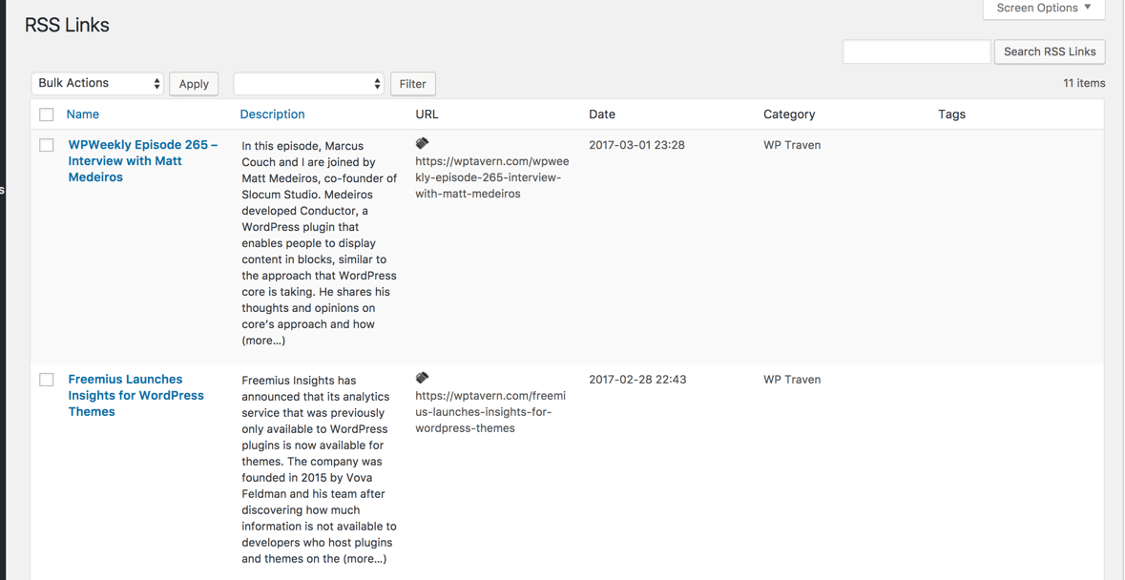This screenshot has width=1125, height=580.
Task: Click the Freemius wptavern.com URL text
Action: [x=490, y=412]
